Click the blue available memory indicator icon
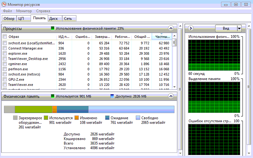This screenshot has height=158, width=253. 112,96
